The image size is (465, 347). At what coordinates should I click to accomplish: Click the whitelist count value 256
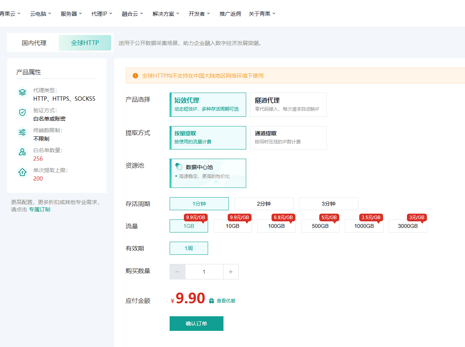tap(38, 159)
